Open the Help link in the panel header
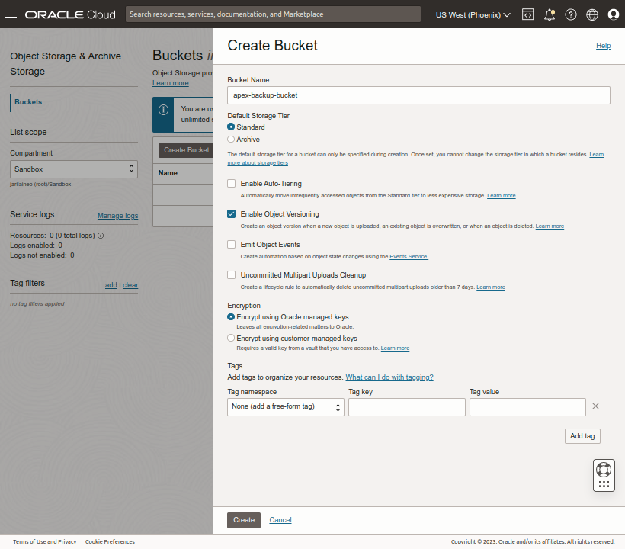 [603, 46]
